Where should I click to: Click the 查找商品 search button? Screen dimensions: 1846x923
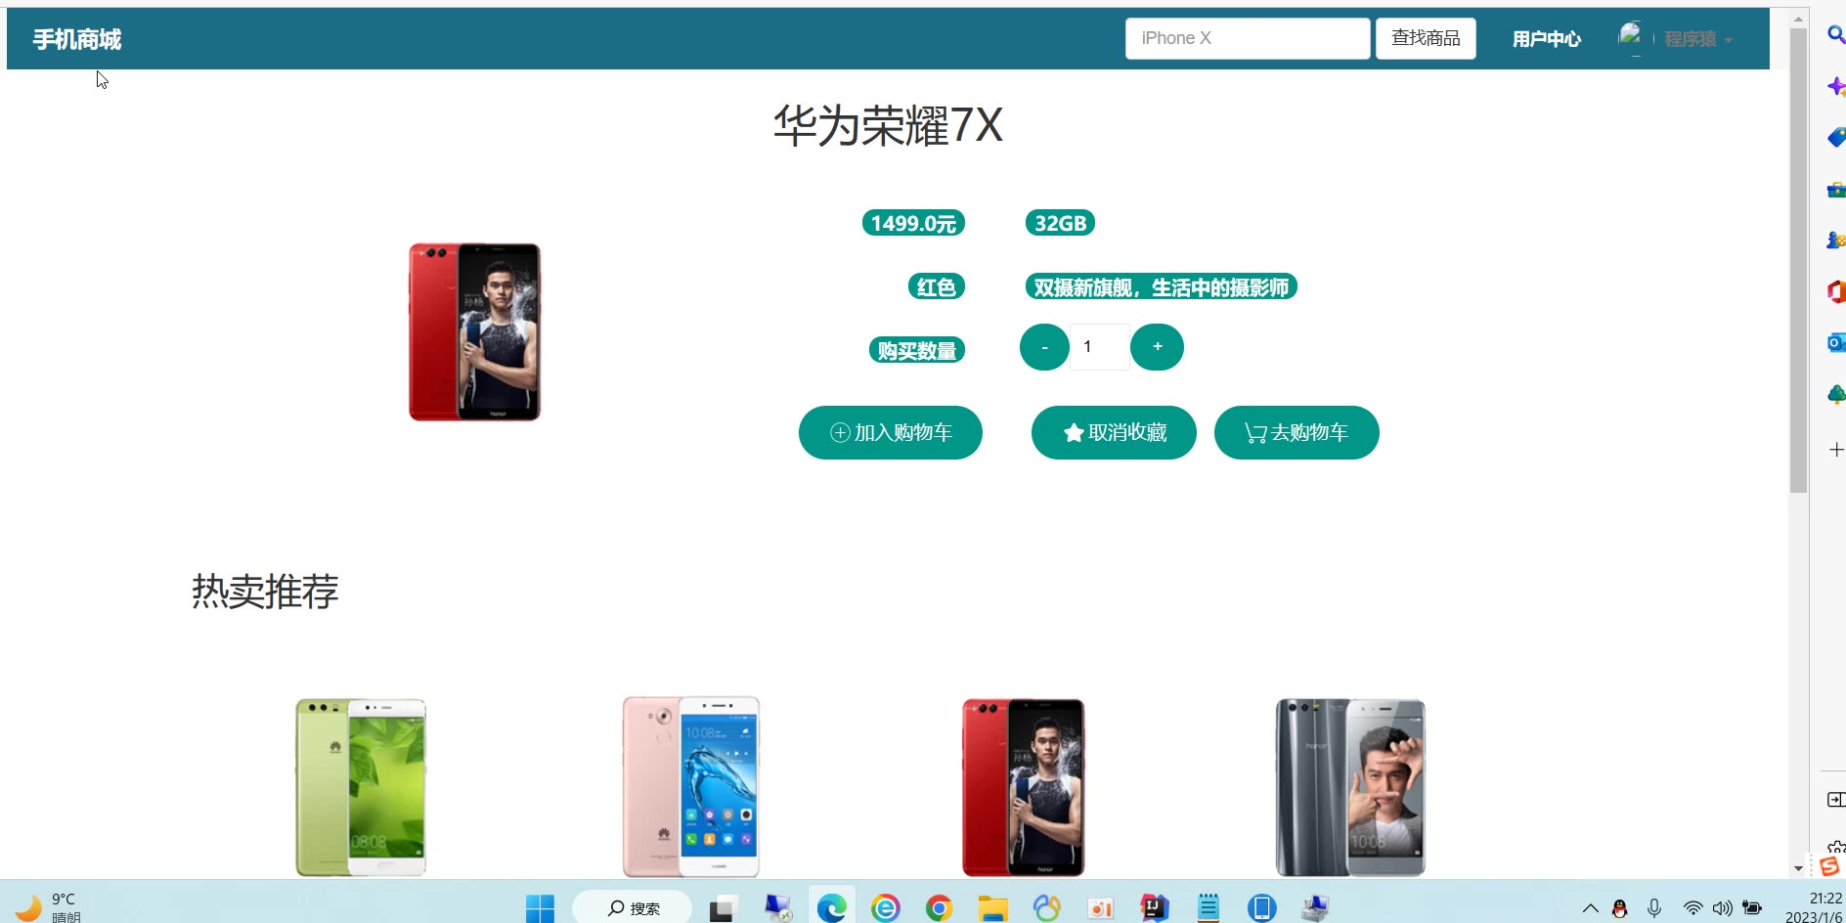click(1426, 38)
